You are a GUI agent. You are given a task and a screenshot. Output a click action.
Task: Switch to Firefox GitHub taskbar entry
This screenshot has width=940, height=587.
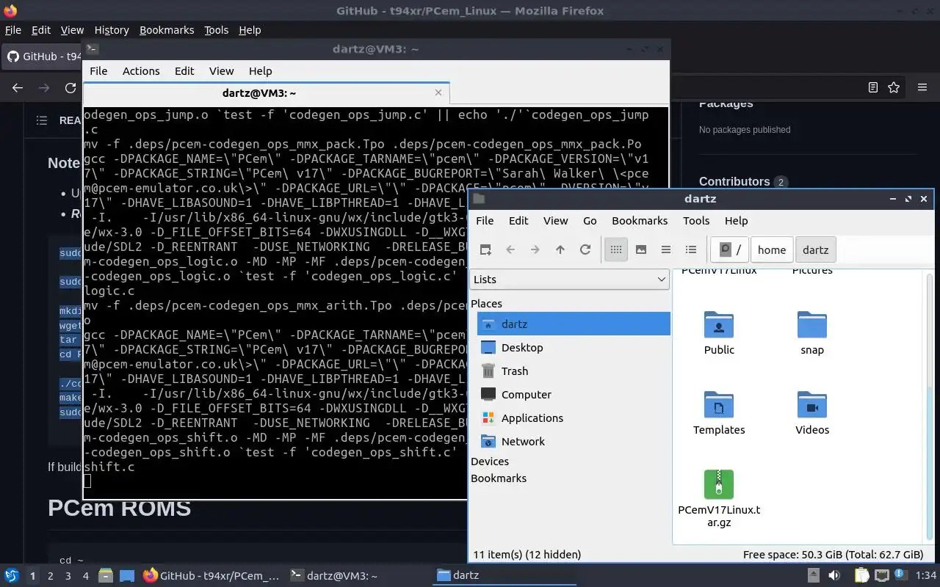211,575
